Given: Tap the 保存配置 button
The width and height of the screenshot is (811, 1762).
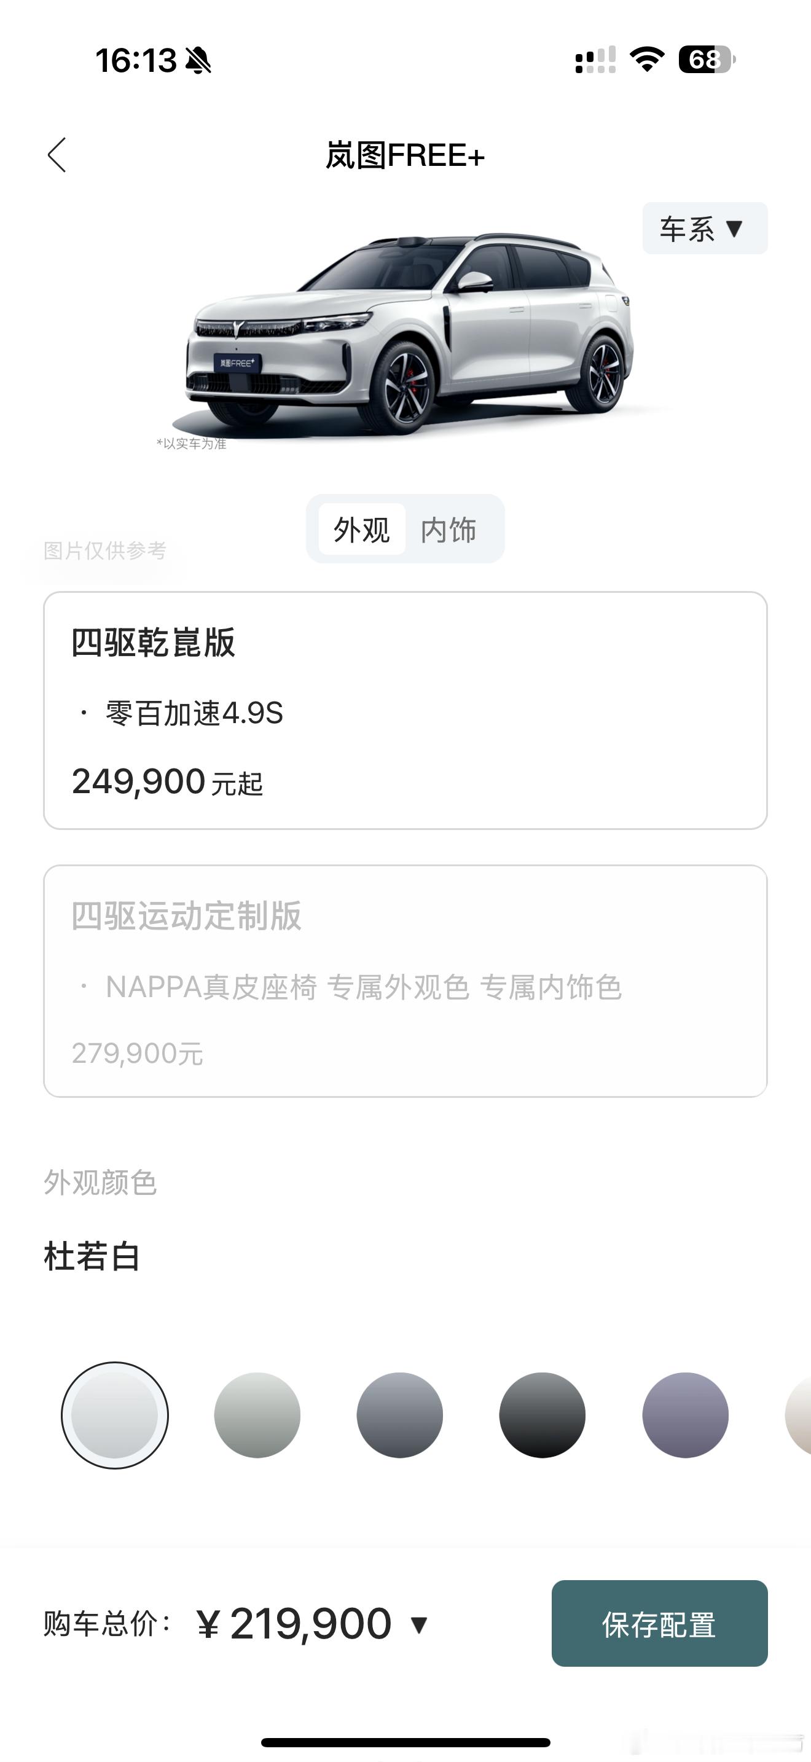Looking at the screenshot, I should coord(660,1623).
